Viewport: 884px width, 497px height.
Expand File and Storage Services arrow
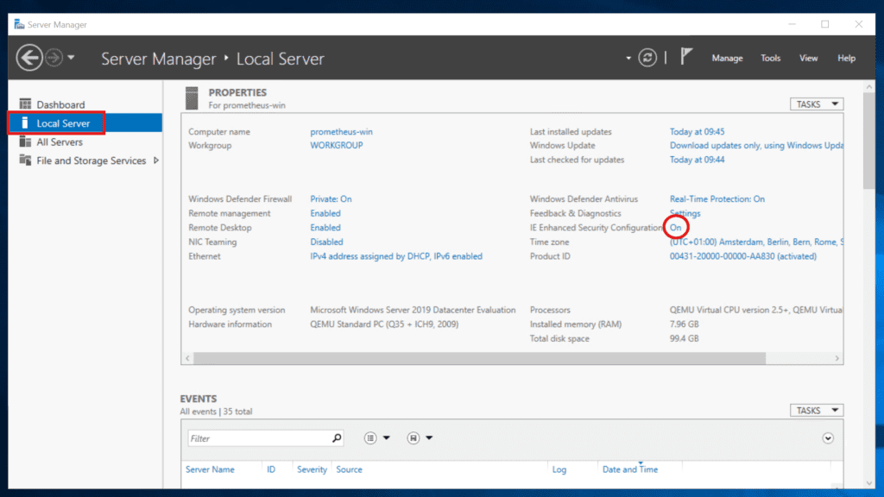(x=156, y=160)
